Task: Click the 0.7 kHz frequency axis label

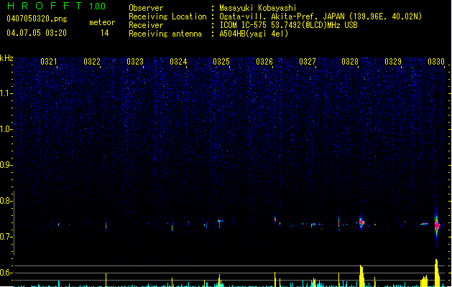Action: click(x=6, y=237)
